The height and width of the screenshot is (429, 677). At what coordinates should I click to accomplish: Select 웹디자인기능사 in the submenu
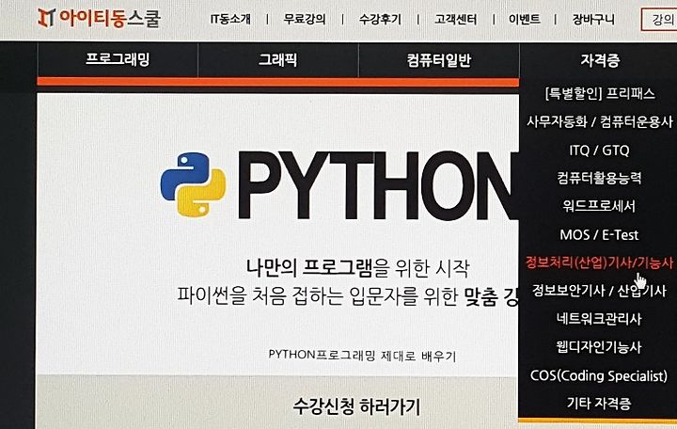(599, 347)
